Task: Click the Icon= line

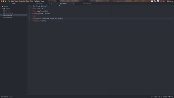Action: pos(35,16)
